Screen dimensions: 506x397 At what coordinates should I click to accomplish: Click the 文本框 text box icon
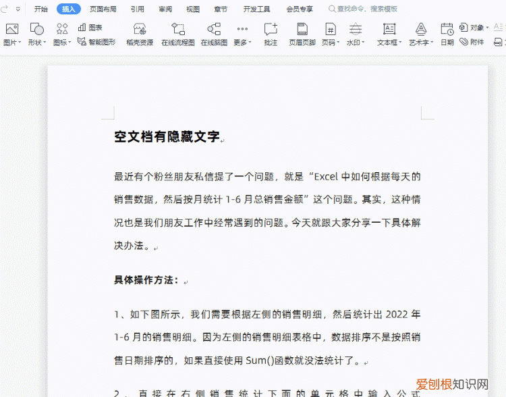389,29
